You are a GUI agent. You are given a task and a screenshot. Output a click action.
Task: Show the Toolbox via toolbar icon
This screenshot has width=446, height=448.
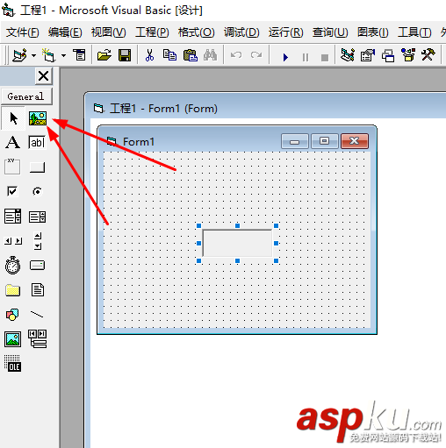tap(428, 55)
